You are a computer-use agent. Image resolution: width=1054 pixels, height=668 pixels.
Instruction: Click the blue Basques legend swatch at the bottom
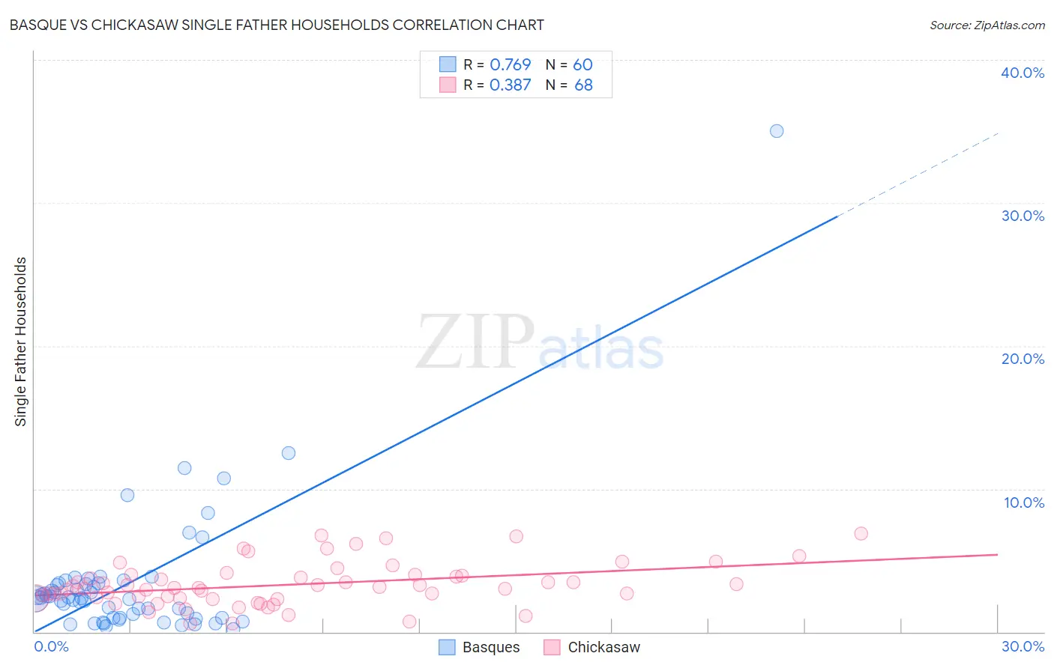click(x=447, y=647)
